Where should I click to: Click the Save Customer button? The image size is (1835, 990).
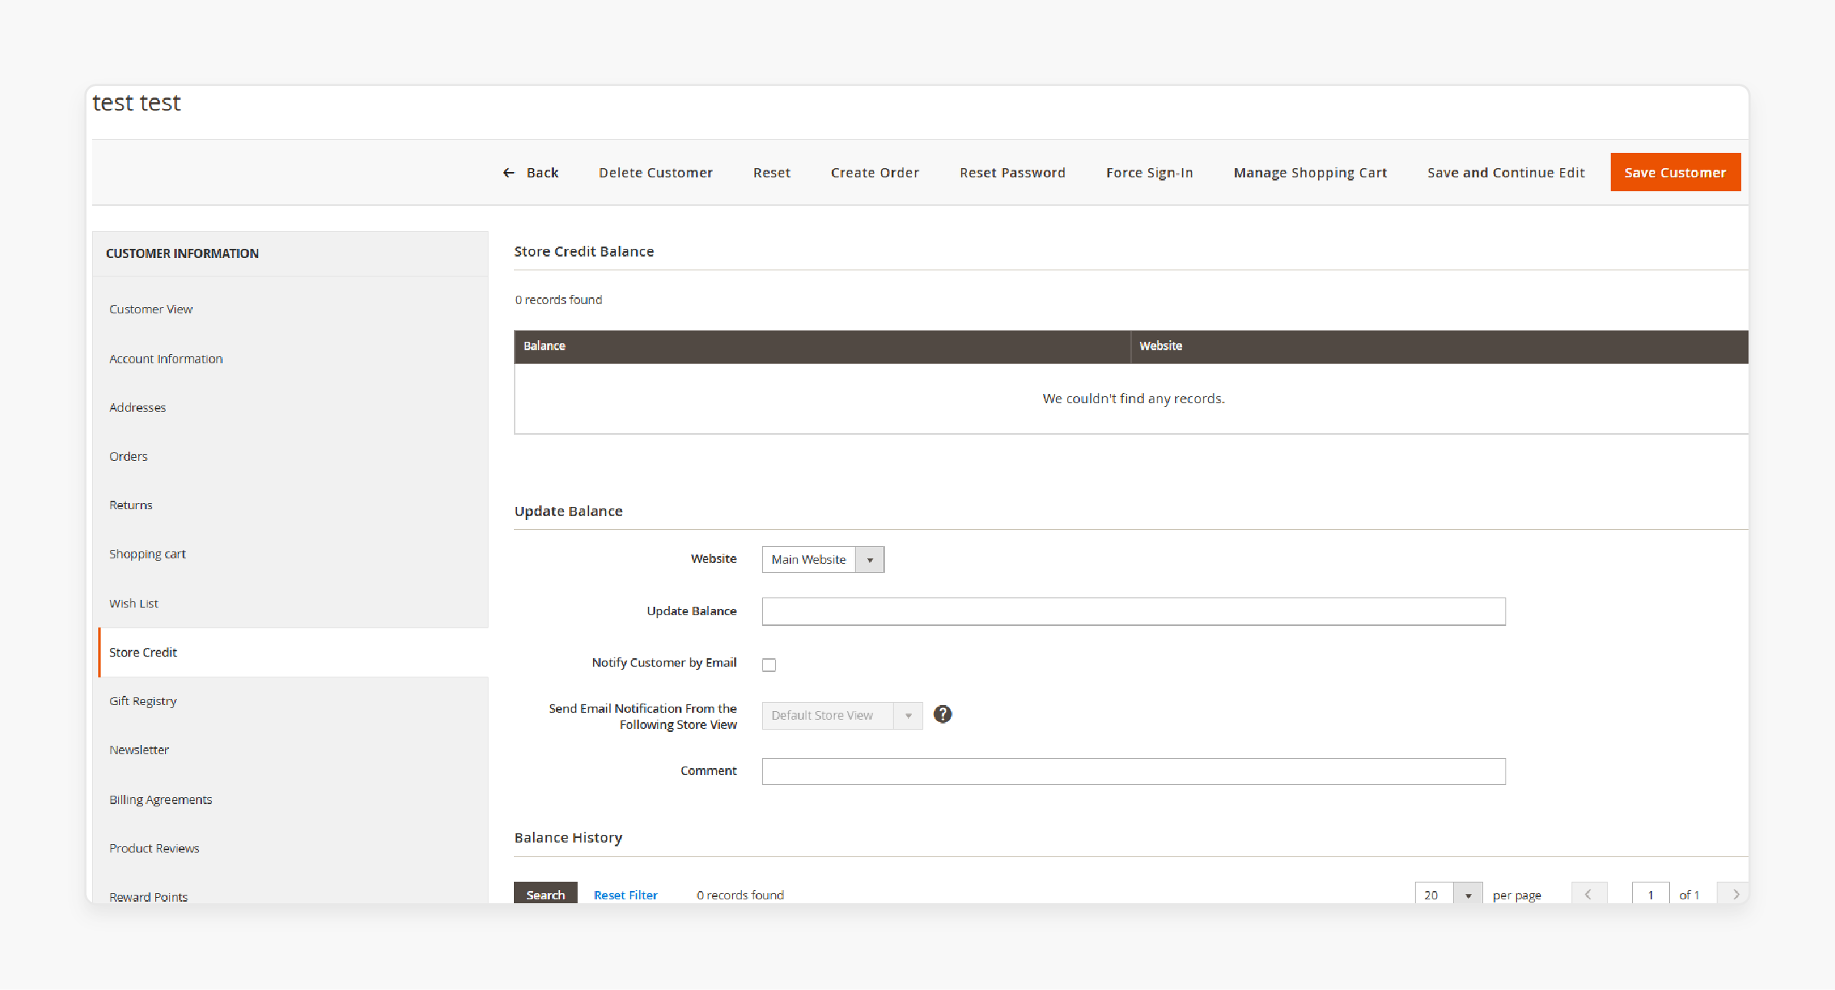click(x=1675, y=172)
